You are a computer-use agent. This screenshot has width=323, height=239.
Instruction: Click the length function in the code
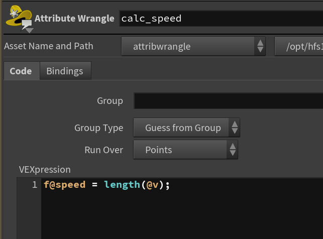[x=122, y=184]
